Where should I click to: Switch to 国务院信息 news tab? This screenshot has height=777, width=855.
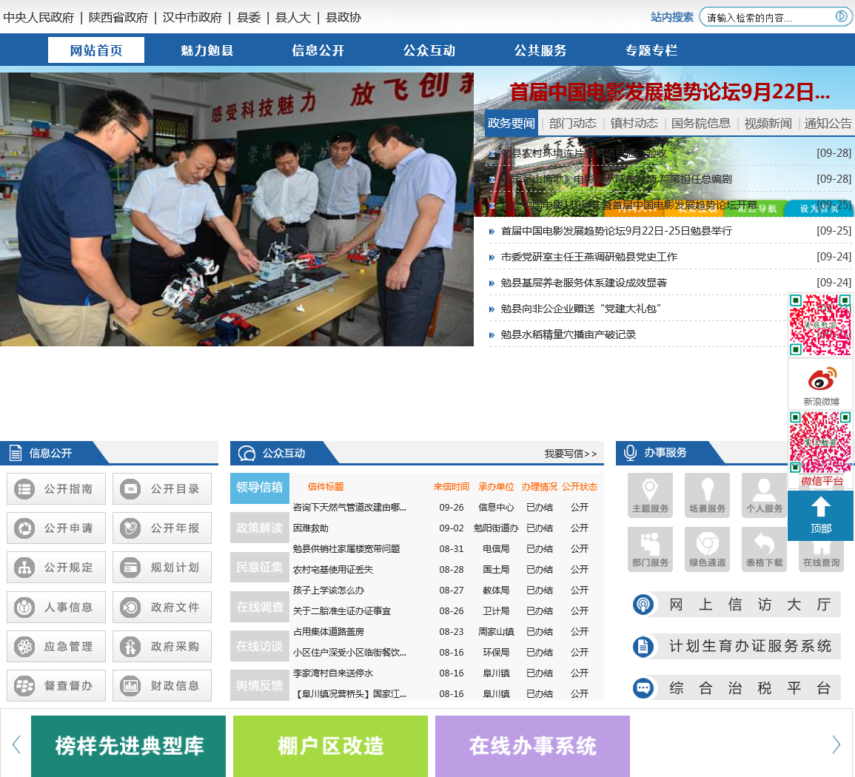(x=701, y=124)
